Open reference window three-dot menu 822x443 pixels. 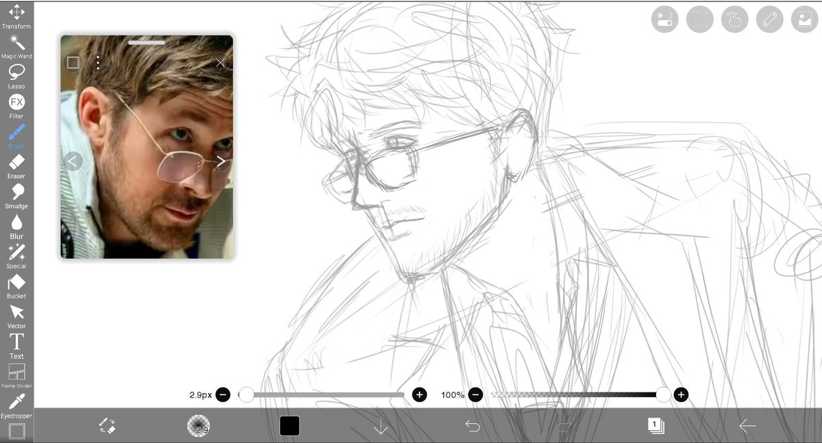click(x=98, y=63)
